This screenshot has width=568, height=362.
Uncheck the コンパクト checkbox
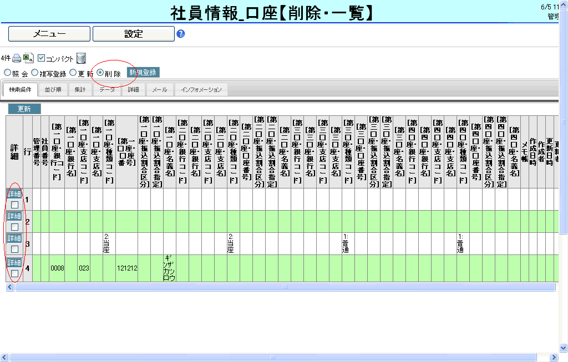point(42,58)
